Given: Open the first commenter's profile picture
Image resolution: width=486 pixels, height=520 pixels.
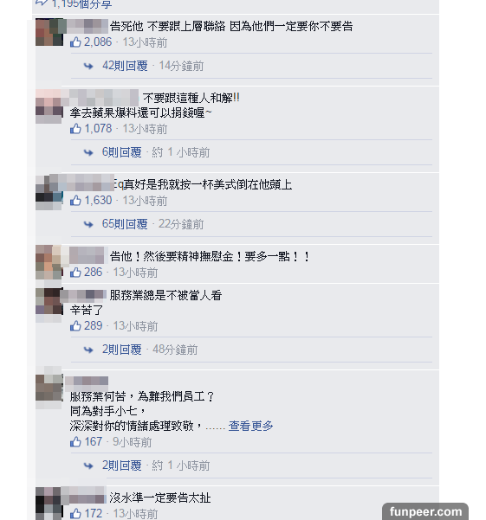Looking at the screenshot, I should [x=49, y=32].
